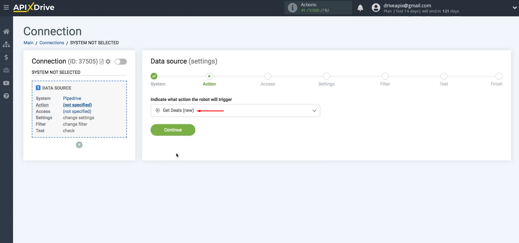Select the Action step circle
The height and width of the screenshot is (243, 519).
click(x=209, y=76)
